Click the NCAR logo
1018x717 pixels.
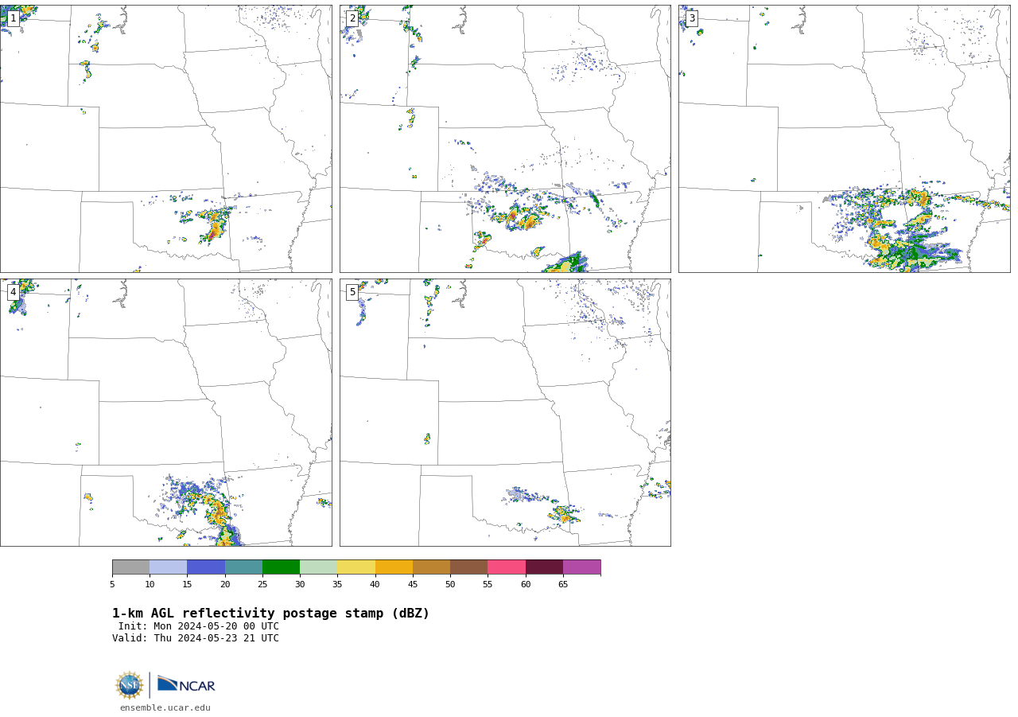pyautogui.click(x=186, y=684)
